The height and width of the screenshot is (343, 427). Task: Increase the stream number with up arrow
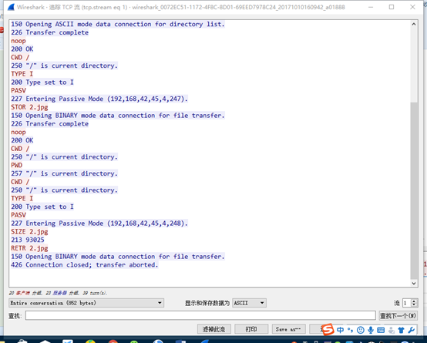pos(414,301)
